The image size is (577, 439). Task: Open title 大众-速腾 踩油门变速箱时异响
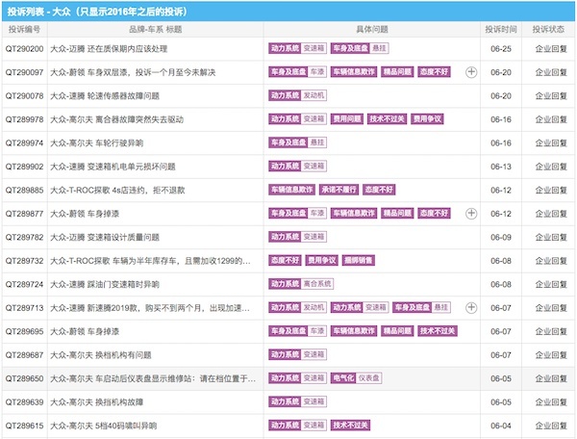coord(105,284)
